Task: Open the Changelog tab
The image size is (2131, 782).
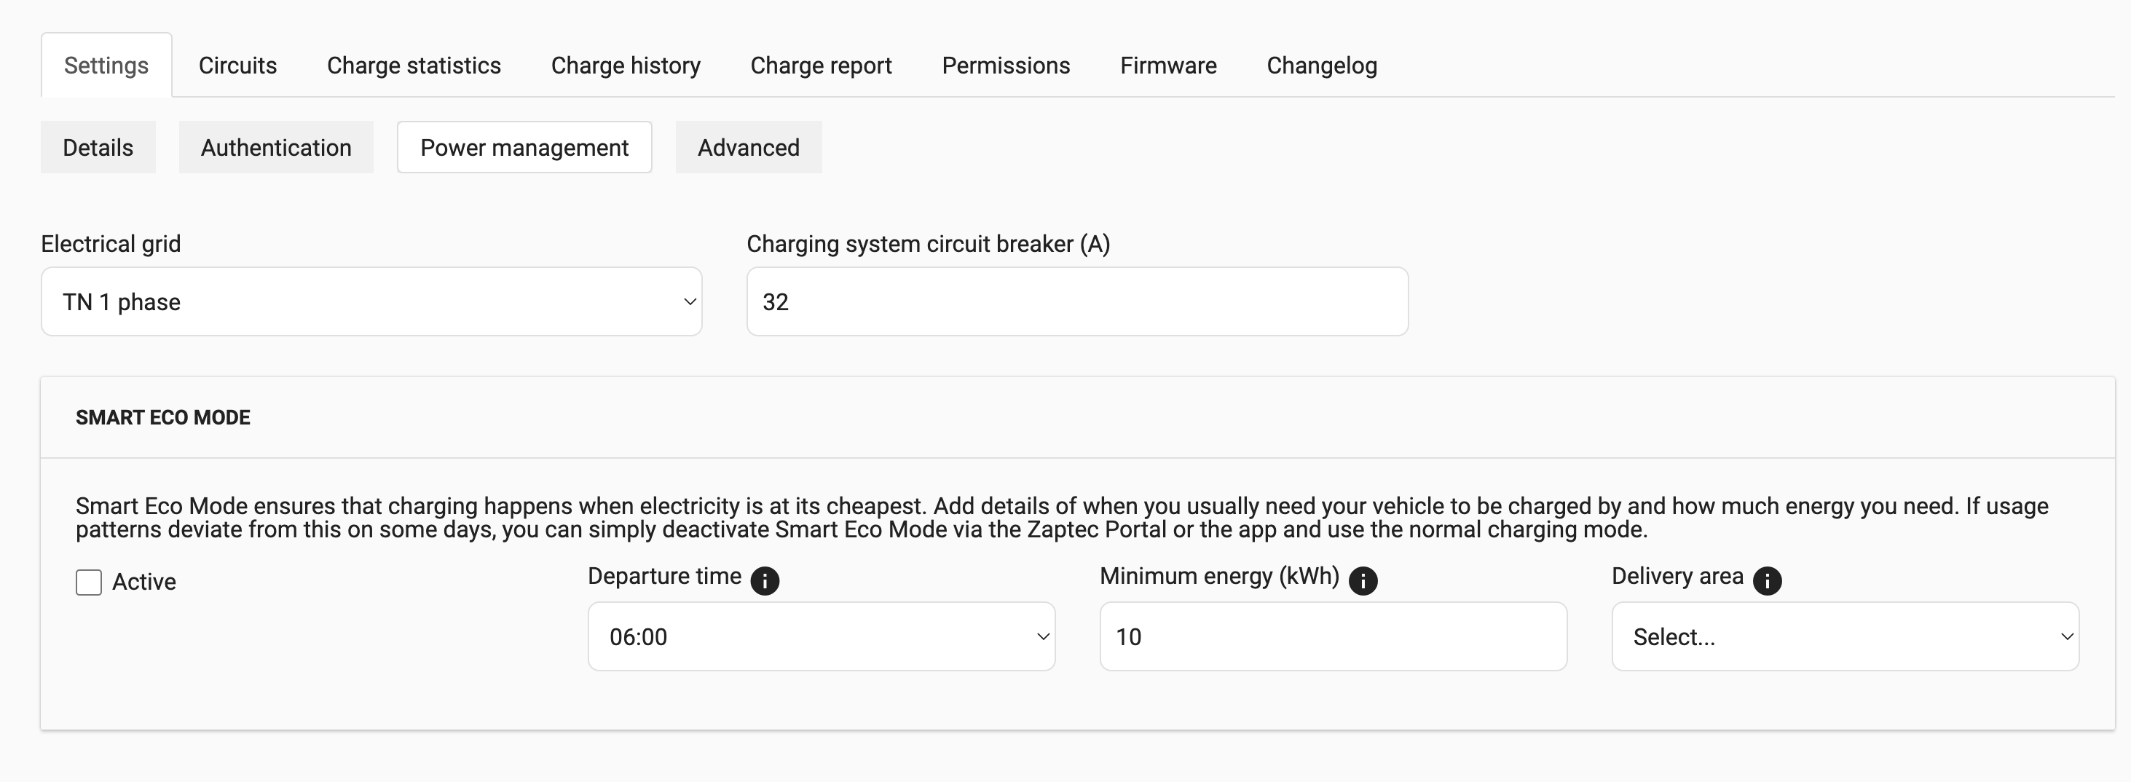Action: pos(1322,66)
